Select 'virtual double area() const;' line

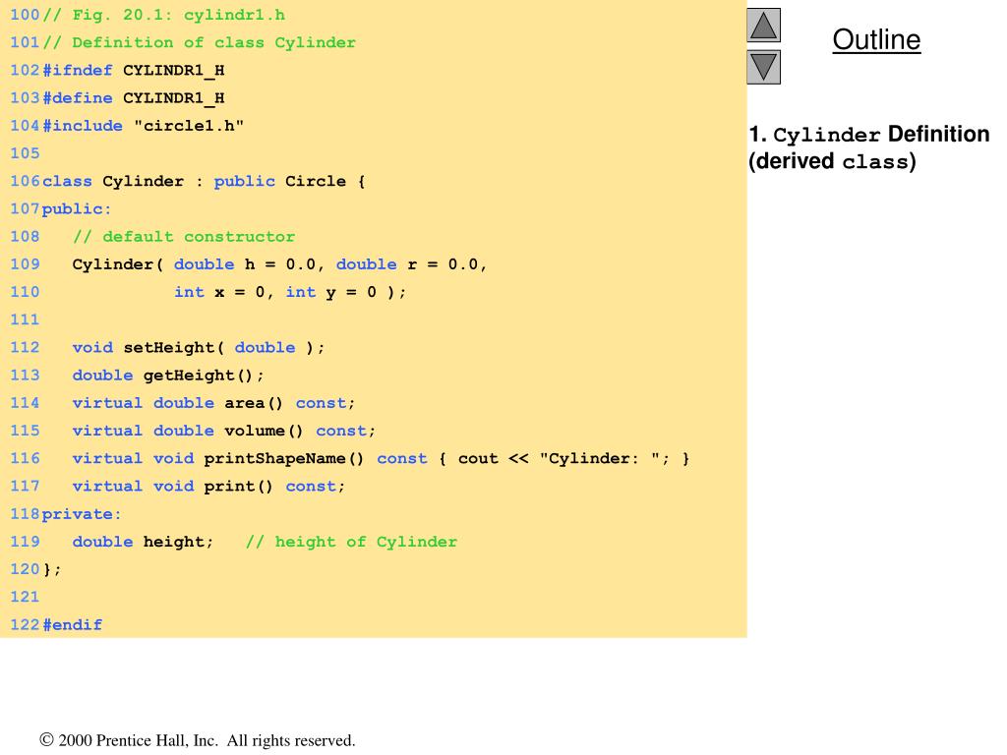point(213,403)
